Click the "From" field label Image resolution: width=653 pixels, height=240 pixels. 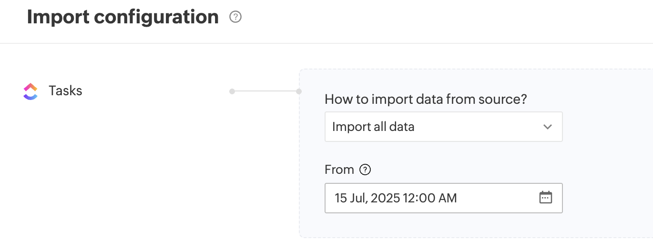[339, 170]
